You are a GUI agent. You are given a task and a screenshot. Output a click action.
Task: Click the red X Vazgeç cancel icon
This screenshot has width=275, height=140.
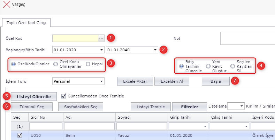click(6, 5)
